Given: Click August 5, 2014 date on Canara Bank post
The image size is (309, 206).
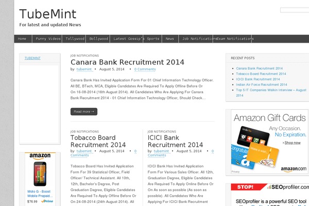Looking at the screenshot, I should [x=112, y=69].
